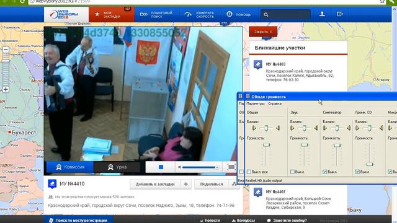Stop the video with the square button

coord(161,167)
